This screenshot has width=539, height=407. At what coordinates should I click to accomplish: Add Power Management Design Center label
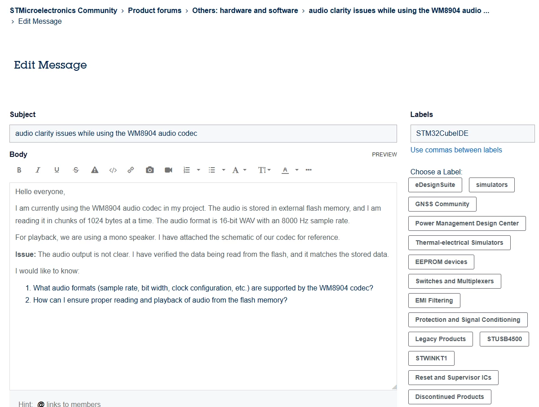point(467,223)
